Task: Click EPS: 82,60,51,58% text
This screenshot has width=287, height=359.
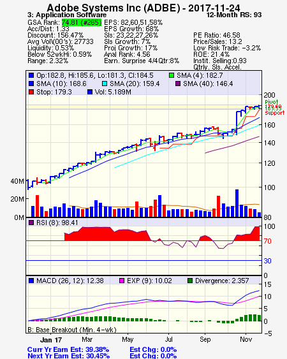Action: (133, 22)
